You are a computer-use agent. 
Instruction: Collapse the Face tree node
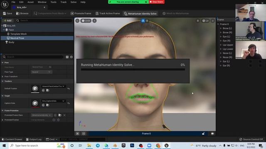[x=4, y=30]
